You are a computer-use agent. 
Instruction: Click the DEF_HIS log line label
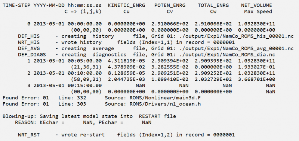click(29, 36)
